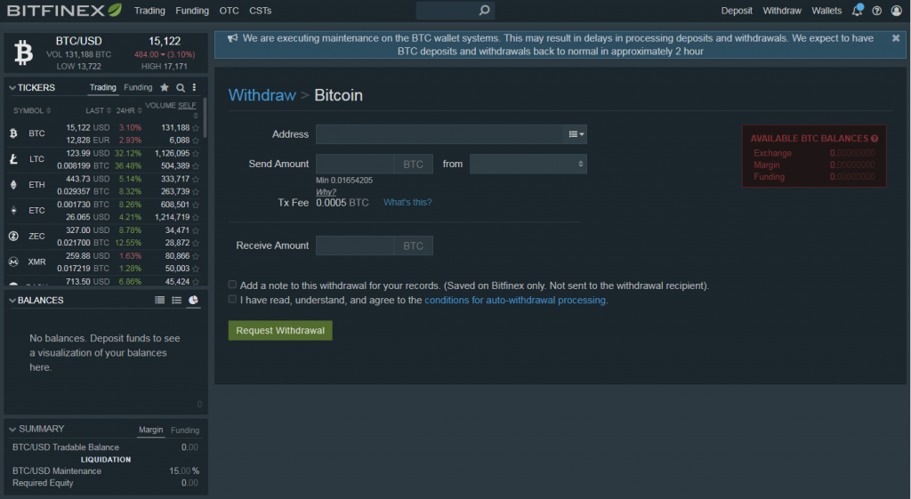Switch balances to pie chart view

193,300
